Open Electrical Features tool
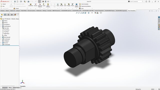Image resolution: width=160 pixels, height=90 pixels. click(40, 5)
